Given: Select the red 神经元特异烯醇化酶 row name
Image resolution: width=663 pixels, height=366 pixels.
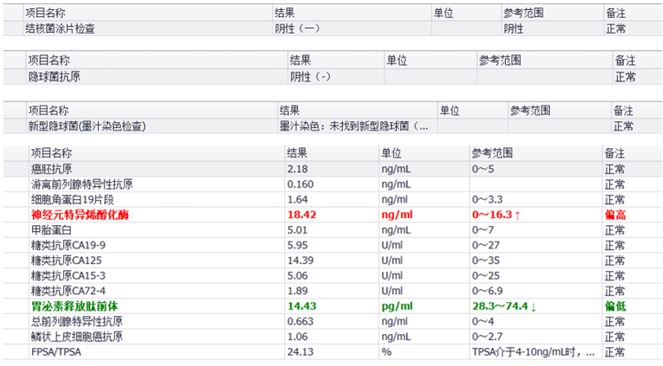Looking at the screenshot, I should [x=80, y=215].
